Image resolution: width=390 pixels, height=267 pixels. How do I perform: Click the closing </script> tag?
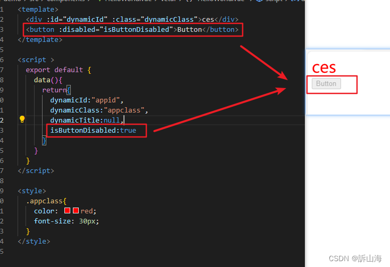coord(36,171)
